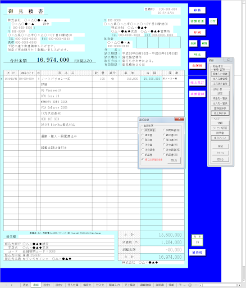Click 閉じる in the 書式変更 dialog

174,160
